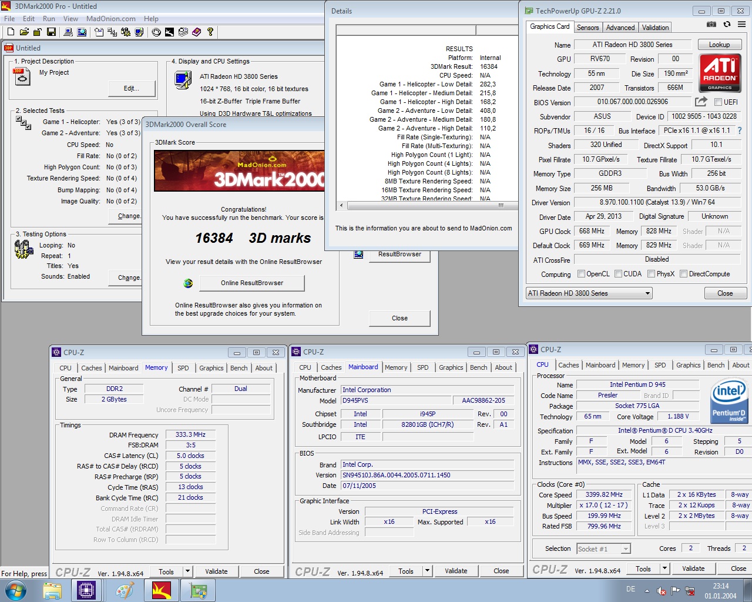Select the CPU-Z taskbar icon
This screenshot has height=602, width=752.
[86, 590]
